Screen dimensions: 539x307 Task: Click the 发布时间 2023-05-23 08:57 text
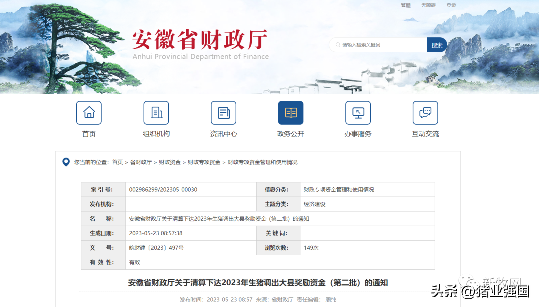click(x=216, y=300)
